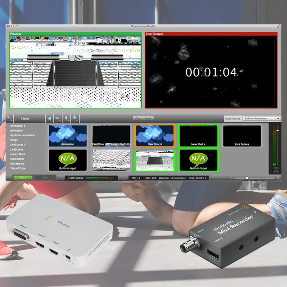Click the red 'Live Output' header label
Image resolution: width=287 pixels, height=287 pixels.
155,34
